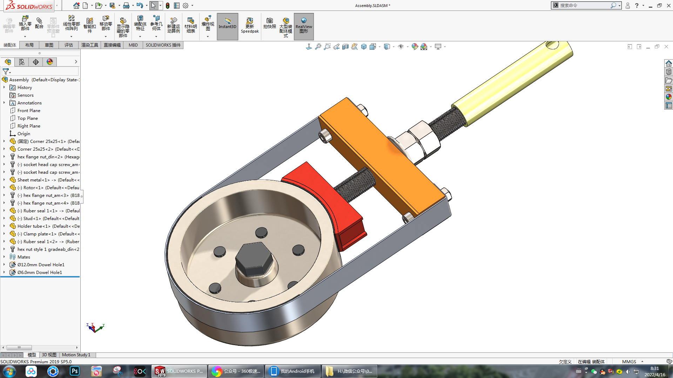Click the Appearances task pane tab
Screen dimensions: 673x378
[668, 97]
